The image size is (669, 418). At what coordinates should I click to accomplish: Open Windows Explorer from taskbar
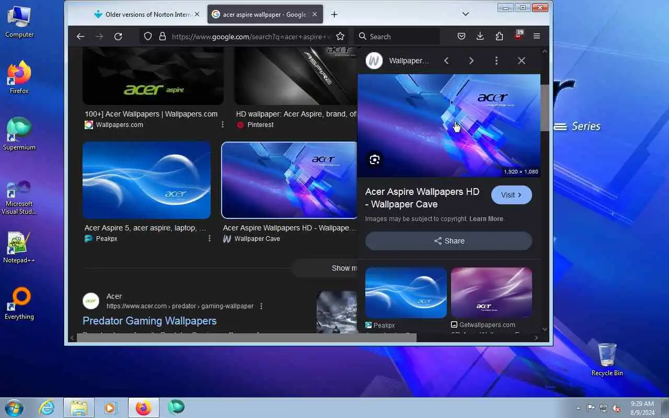tap(79, 408)
